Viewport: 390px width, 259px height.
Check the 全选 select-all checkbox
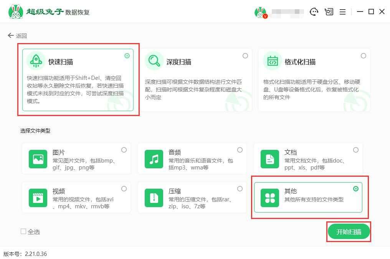23,231
